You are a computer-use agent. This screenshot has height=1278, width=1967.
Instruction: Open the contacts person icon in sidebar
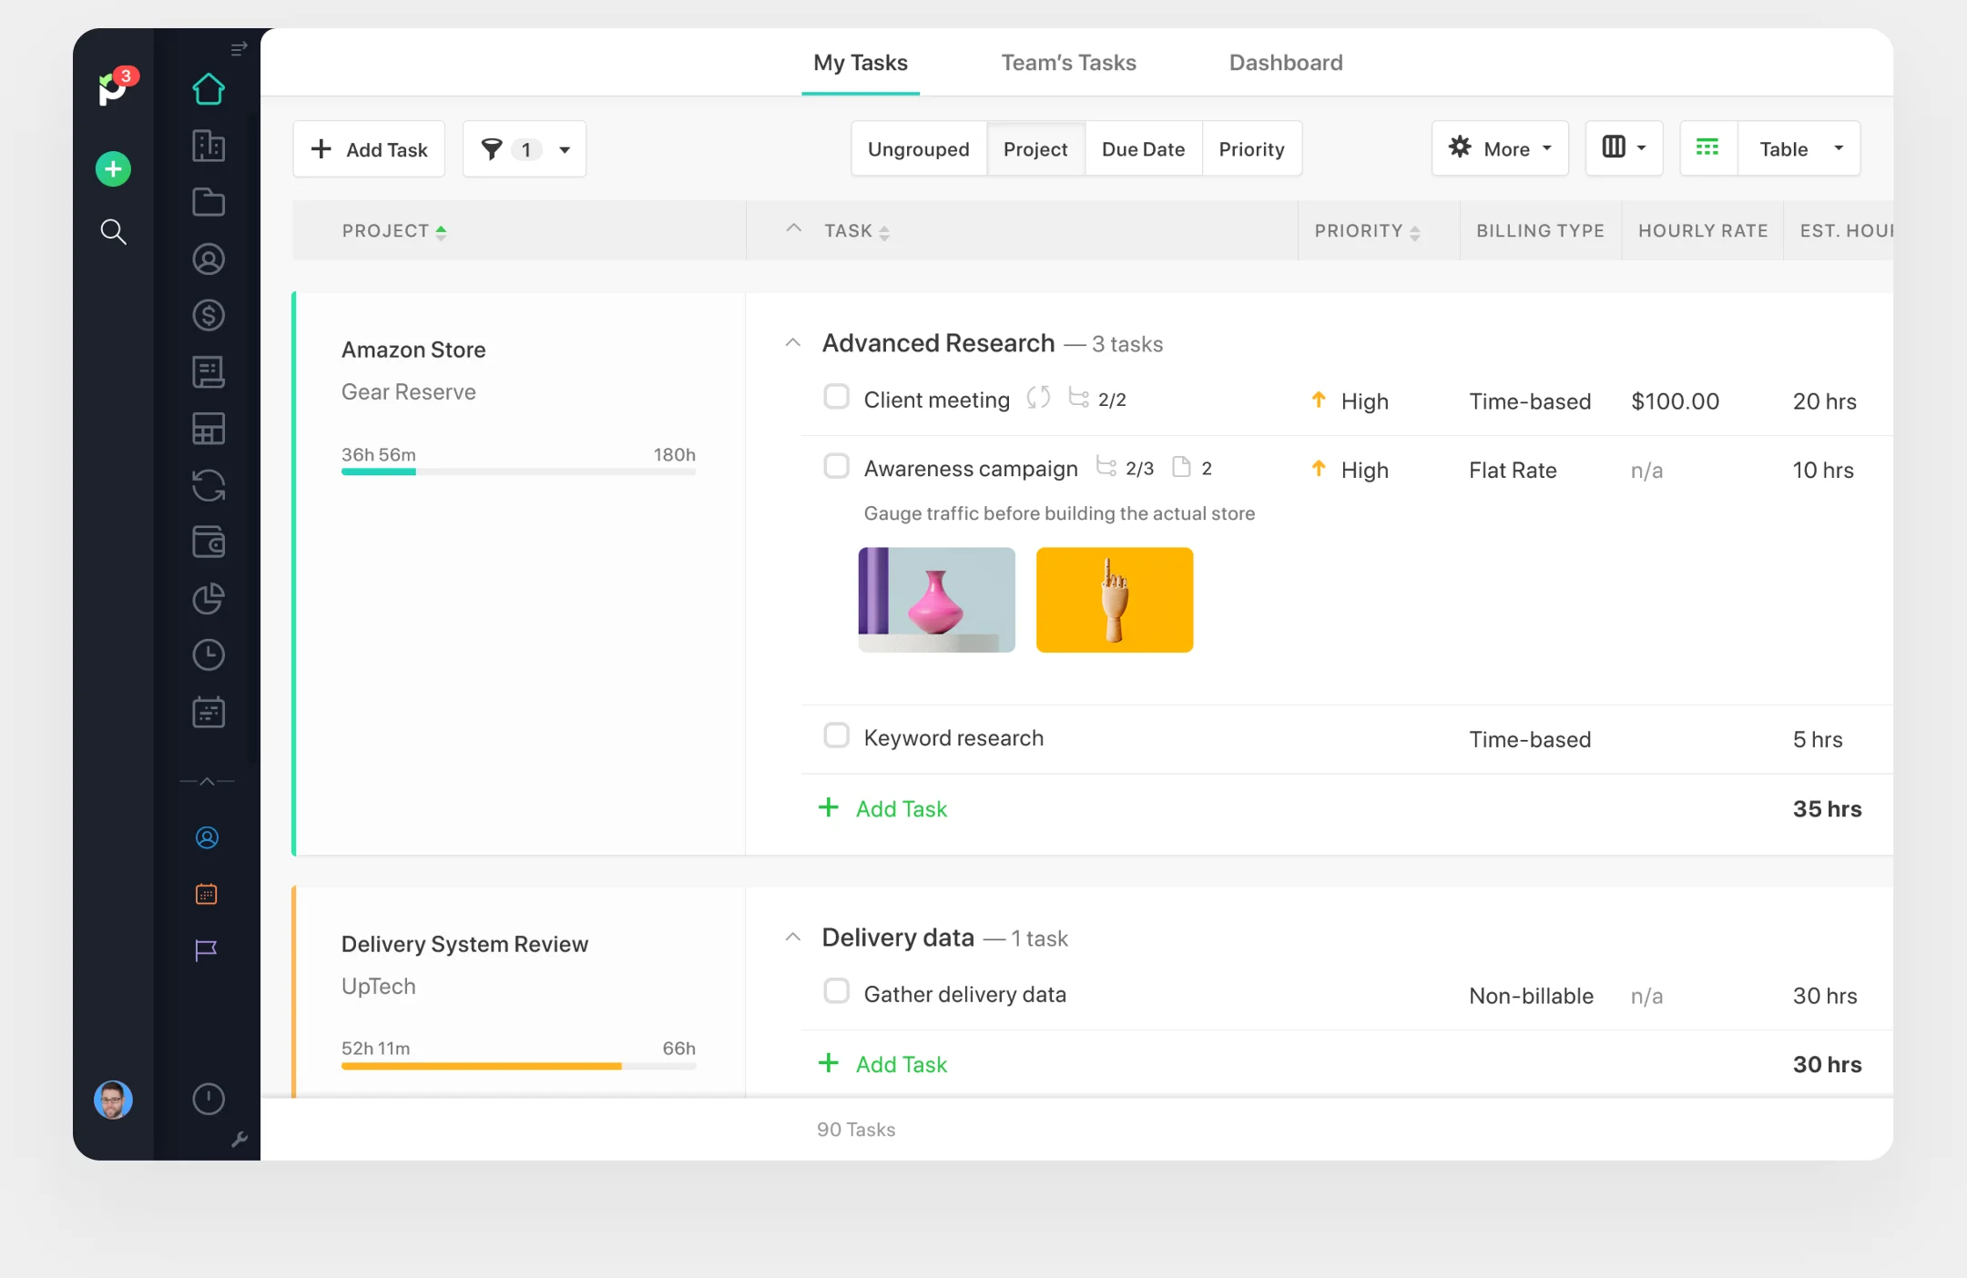click(x=209, y=259)
